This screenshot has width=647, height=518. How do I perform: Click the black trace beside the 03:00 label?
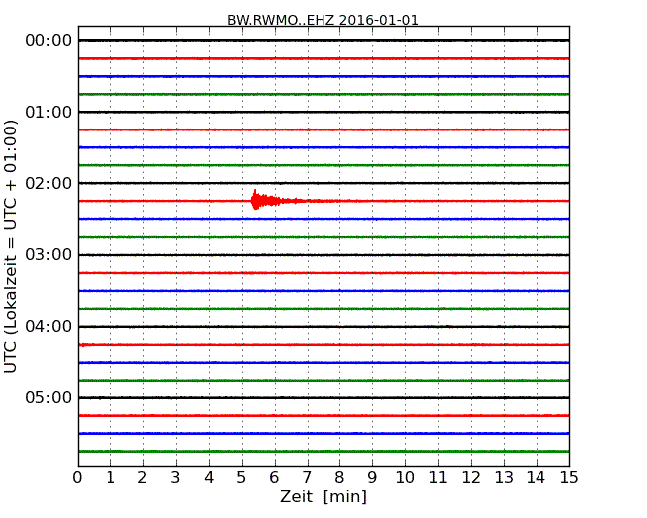[323, 255]
